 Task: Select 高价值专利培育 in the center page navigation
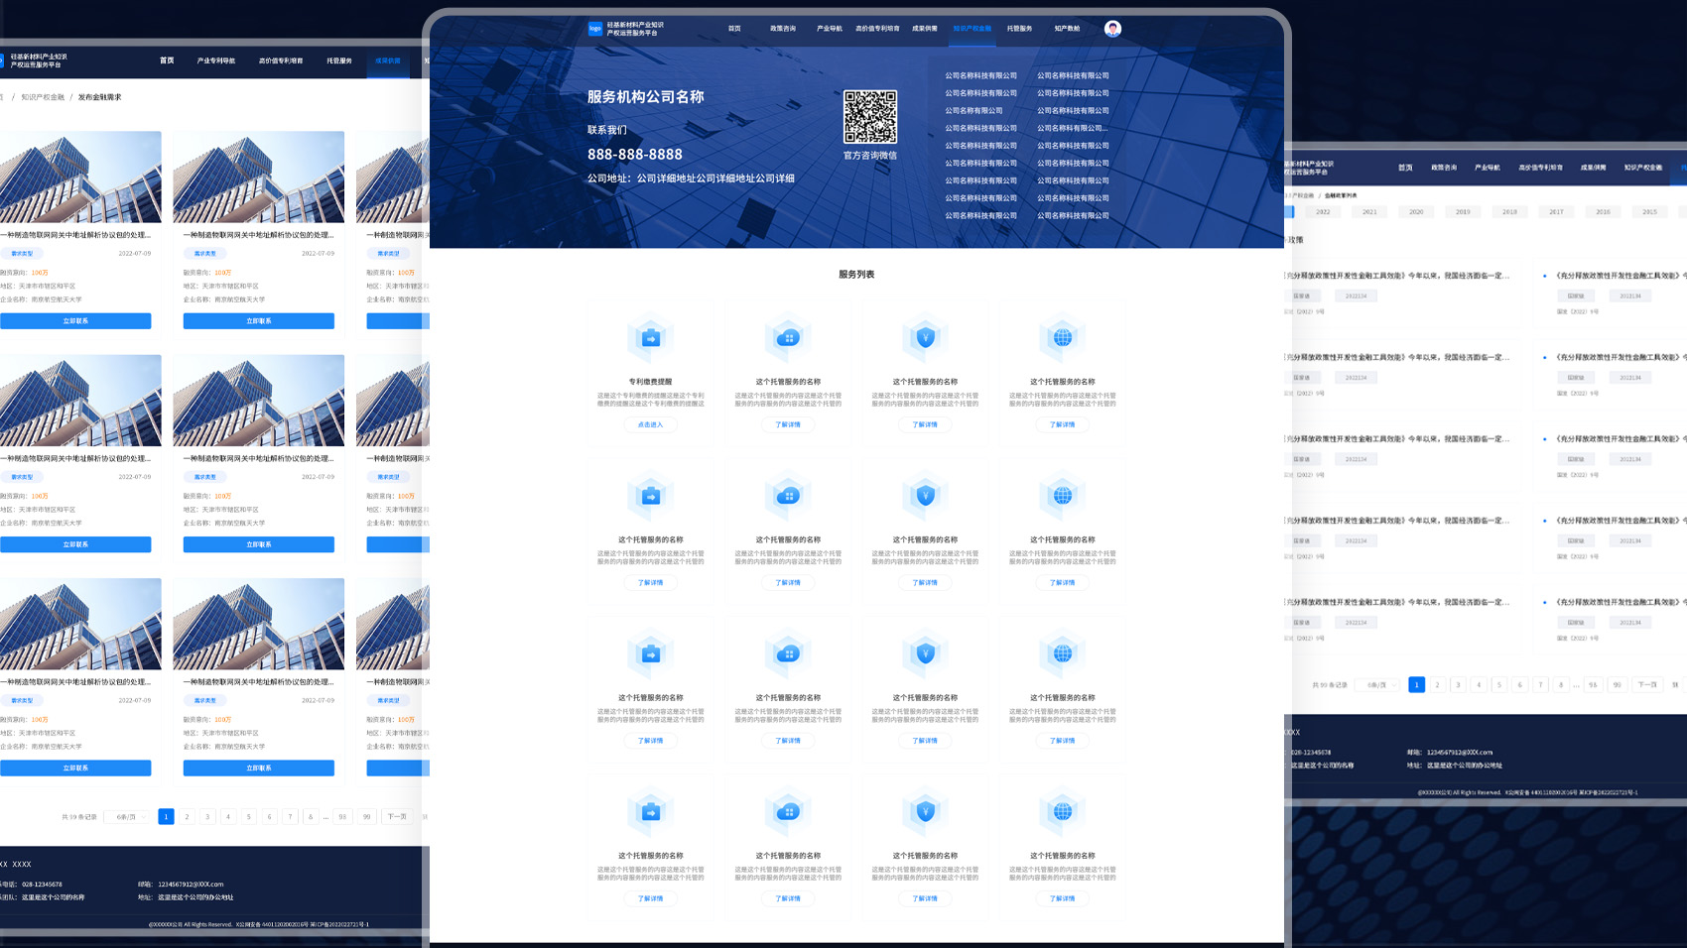(877, 29)
